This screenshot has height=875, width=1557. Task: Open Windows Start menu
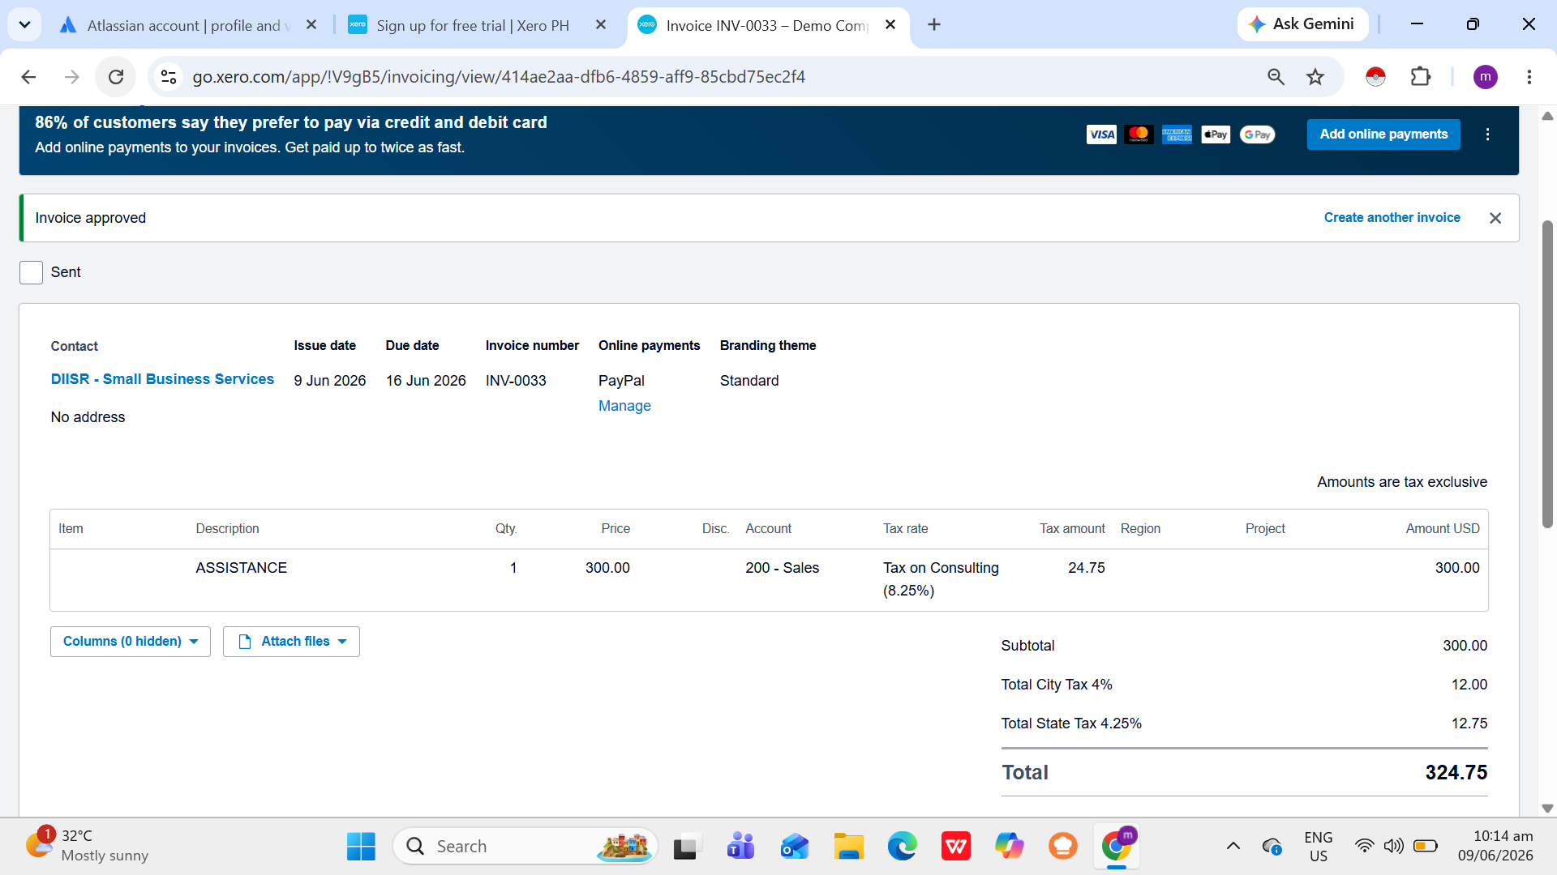click(x=361, y=847)
